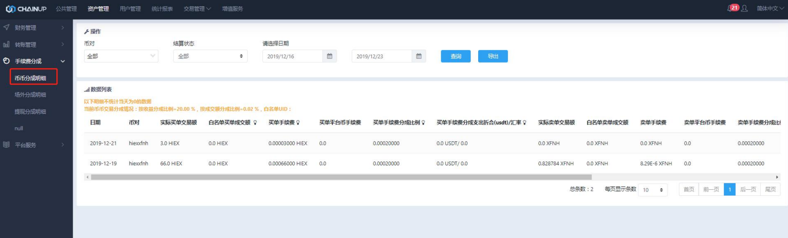Click the 财务管理 sidebar icon

tap(6, 27)
